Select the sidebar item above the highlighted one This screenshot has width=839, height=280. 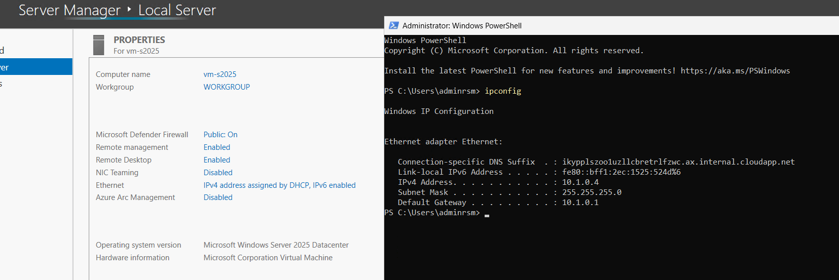(x=36, y=50)
